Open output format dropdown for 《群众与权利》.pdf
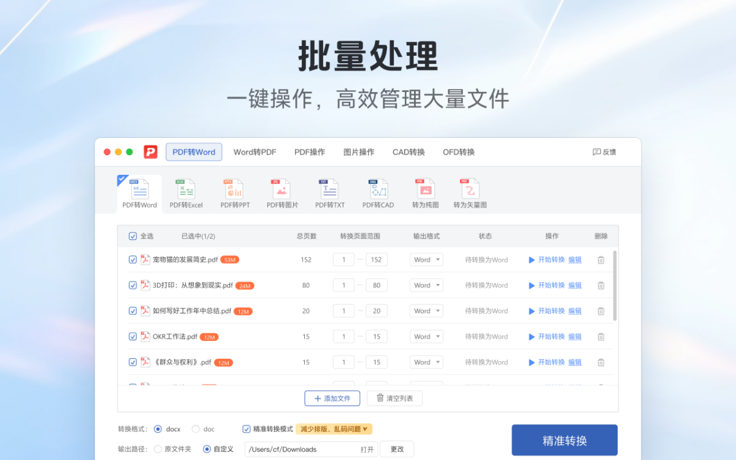This screenshot has height=460, width=736. tap(426, 362)
